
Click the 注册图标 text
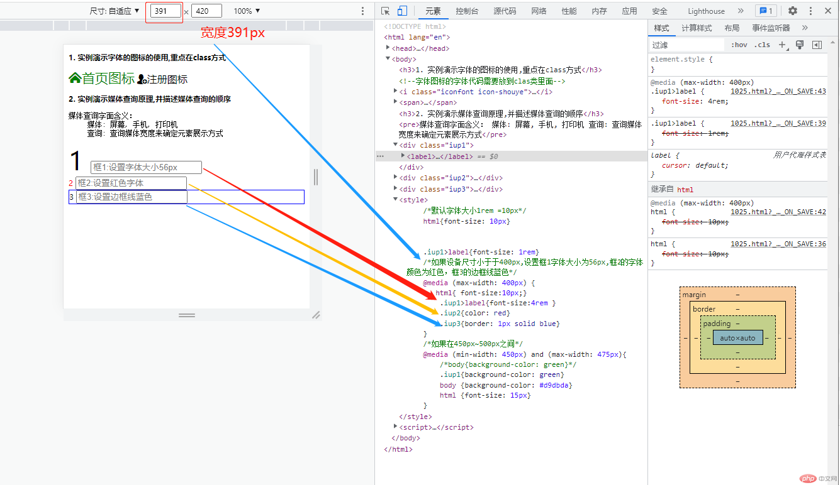coord(167,80)
